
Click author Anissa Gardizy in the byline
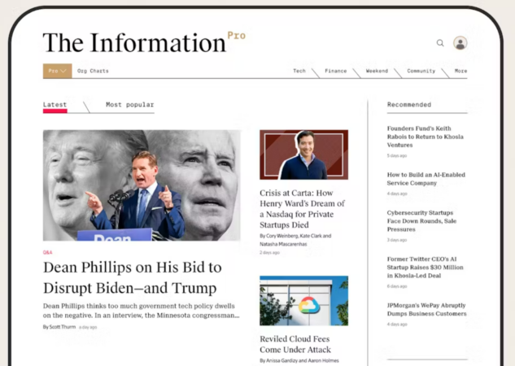(x=282, y=360)
